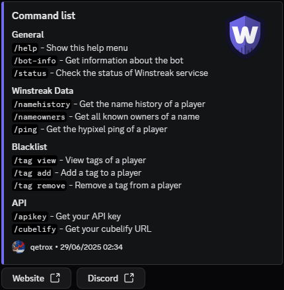The image size is (284, 290).
Task: Click the external link icon on Website button
Action: click(x=55, y=278)
